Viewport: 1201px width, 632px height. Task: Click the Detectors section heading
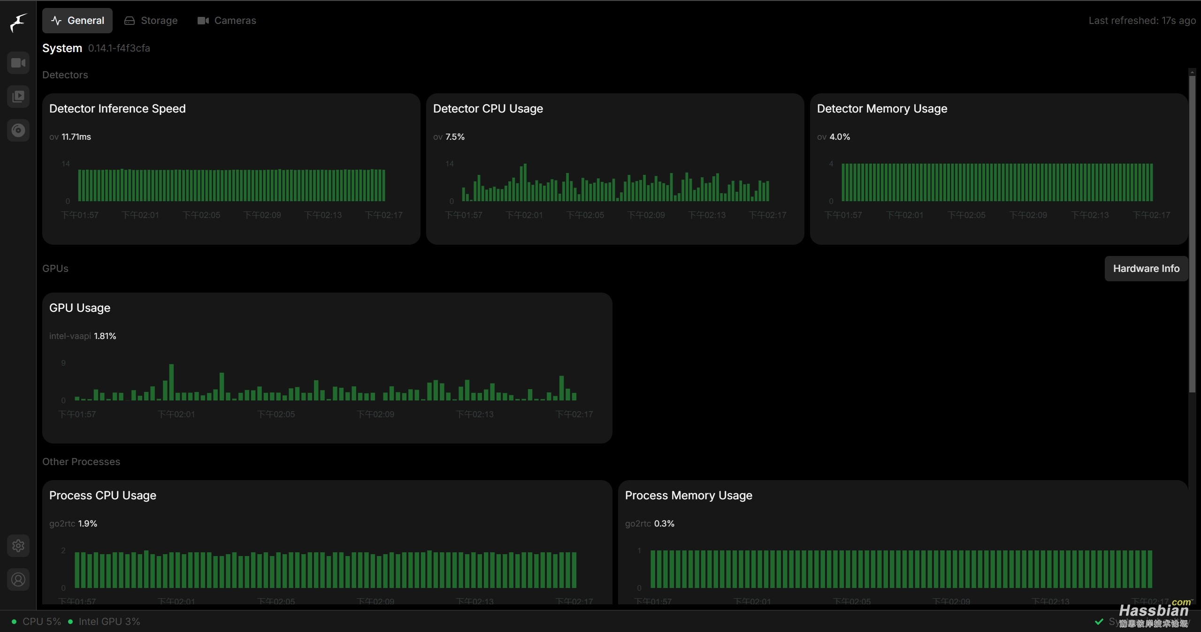tap(65, 75)
